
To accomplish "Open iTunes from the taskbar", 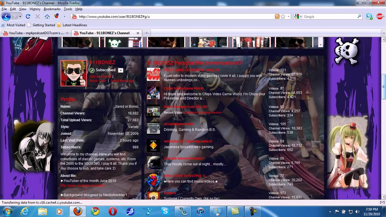I will pos(200,211).
